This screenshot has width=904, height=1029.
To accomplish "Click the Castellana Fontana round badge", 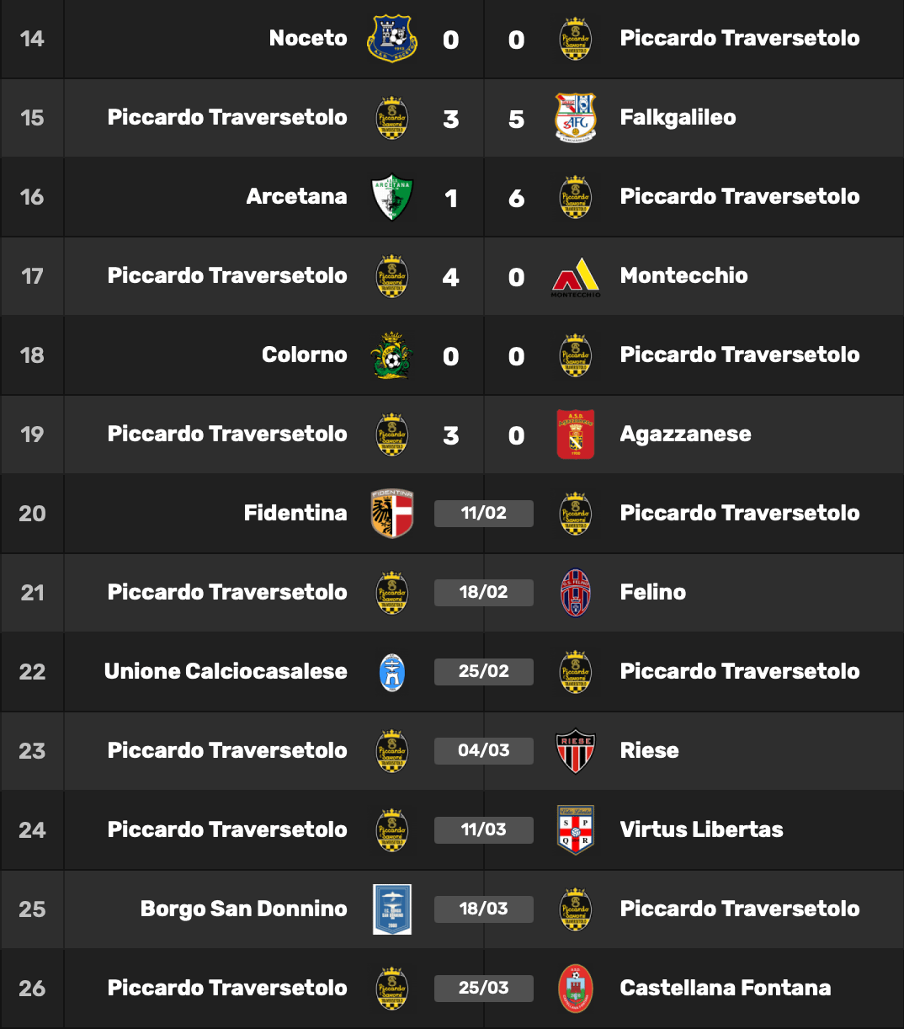I will click(576, 989).
